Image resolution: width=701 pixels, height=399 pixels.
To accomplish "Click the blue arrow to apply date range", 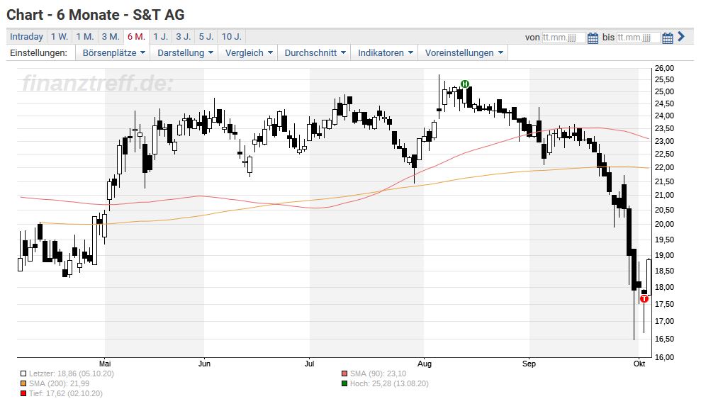I will (681, 36).
